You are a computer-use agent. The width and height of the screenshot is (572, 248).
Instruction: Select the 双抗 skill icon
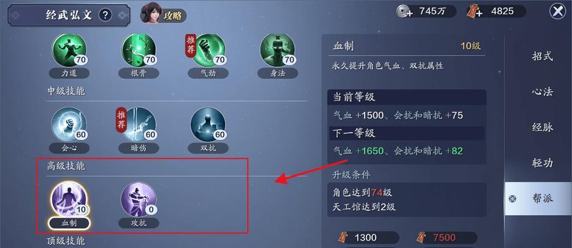click(x=208, y=124)
